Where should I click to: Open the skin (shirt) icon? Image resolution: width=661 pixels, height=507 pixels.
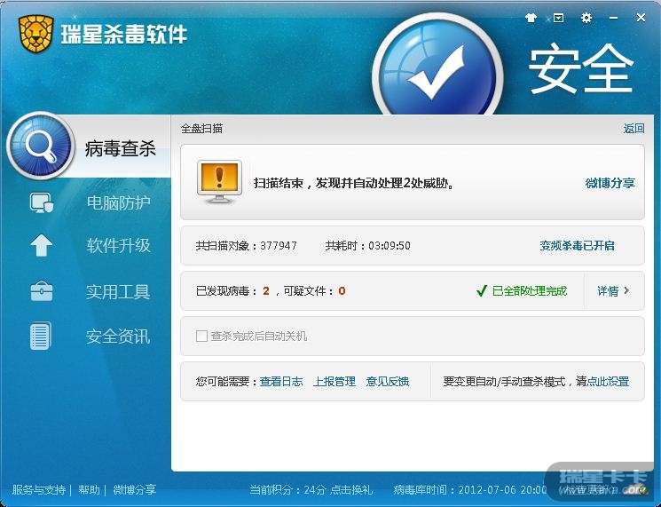coord(531,18)
